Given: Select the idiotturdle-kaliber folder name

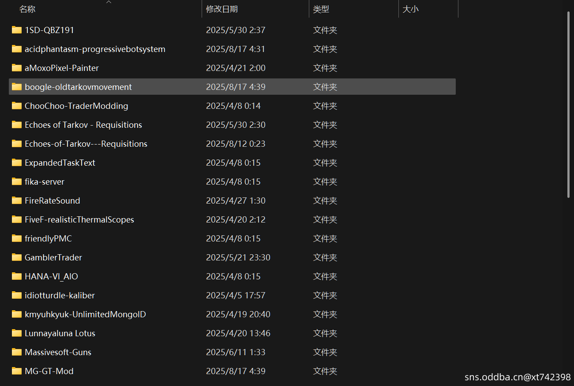Looking at the screenshot, I should (x=60, y=295).
